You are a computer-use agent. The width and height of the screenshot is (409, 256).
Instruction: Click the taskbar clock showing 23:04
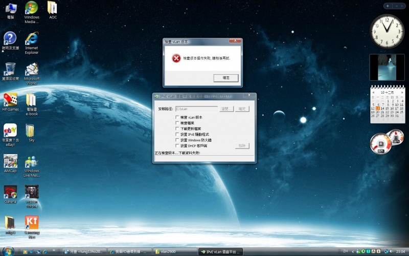401,251
